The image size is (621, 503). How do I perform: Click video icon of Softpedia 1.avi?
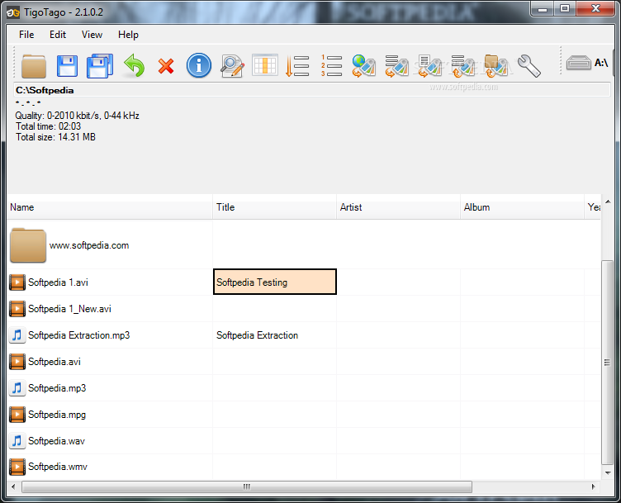click(x=17, y=282)
